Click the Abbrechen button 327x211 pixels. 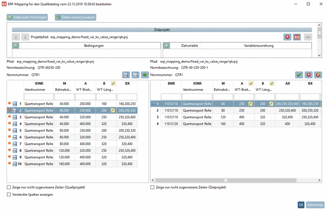click(x=315, y=205)
